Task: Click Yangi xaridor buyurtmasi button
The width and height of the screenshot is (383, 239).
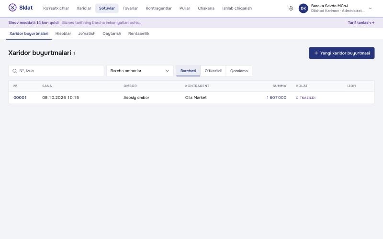Action: (x=341, y=53)
